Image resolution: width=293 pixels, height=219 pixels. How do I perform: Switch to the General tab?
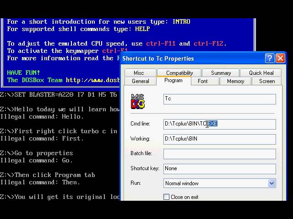(141, 81)
